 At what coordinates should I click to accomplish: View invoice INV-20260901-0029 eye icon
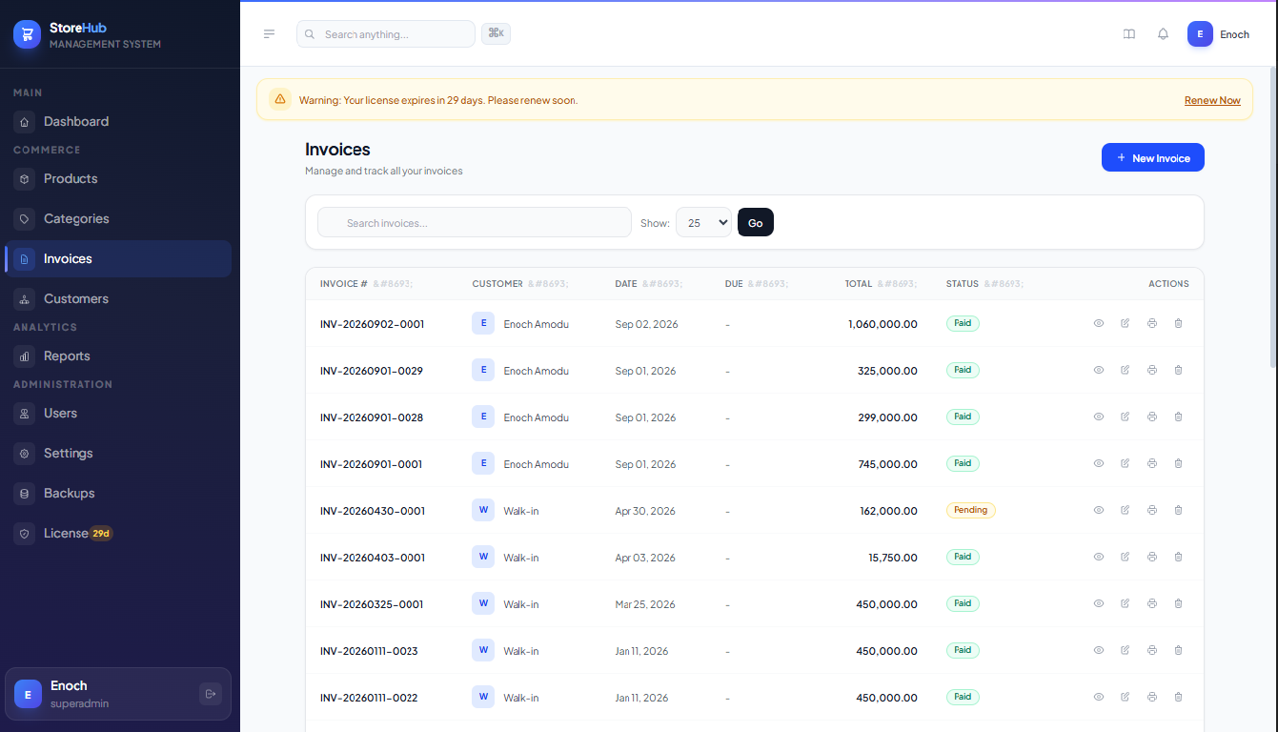pyautogui.click(x=1099, y=371)
